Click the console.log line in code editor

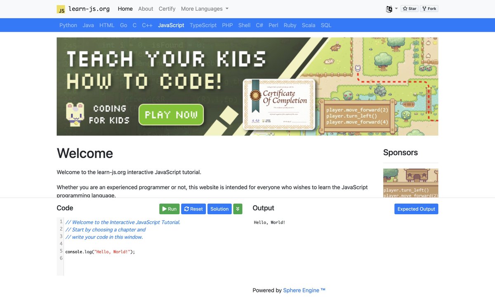[x=100, y=251]
